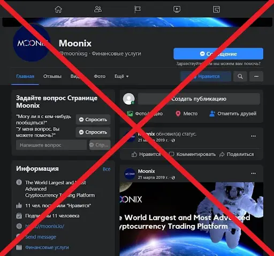Image resolution: width=274 pixels, height=256 pixels.
Task: Open the Pages flag icon
Action: [138, 9]
